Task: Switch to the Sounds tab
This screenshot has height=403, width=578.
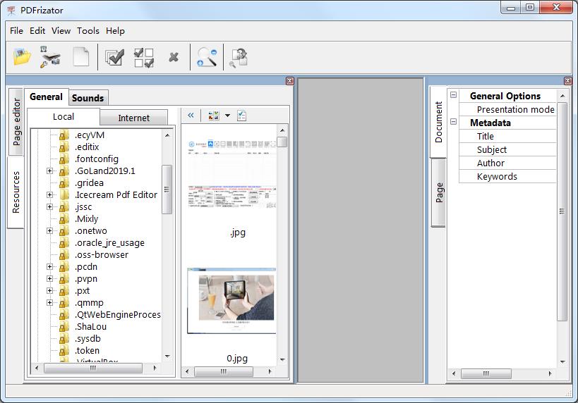Action: (x=88, y=98)
